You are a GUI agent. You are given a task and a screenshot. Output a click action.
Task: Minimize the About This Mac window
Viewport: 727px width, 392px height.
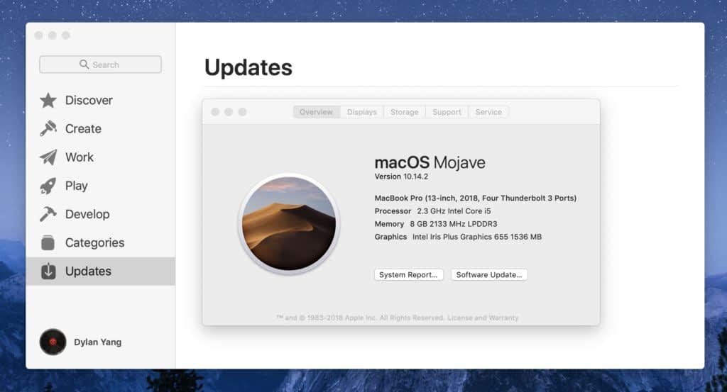click(x=229, y=112)
